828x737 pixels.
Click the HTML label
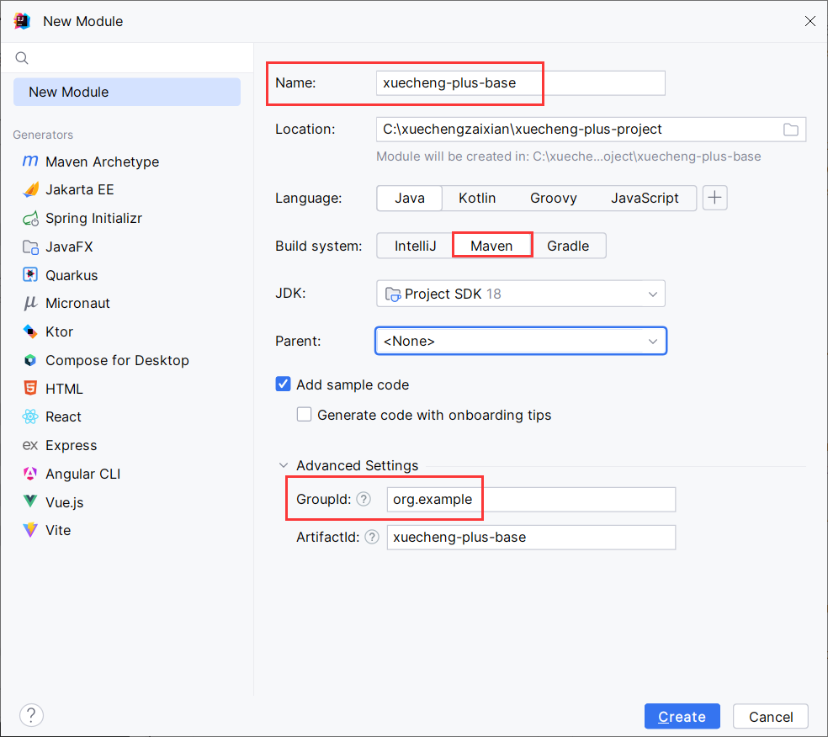(x=64, y=389)
